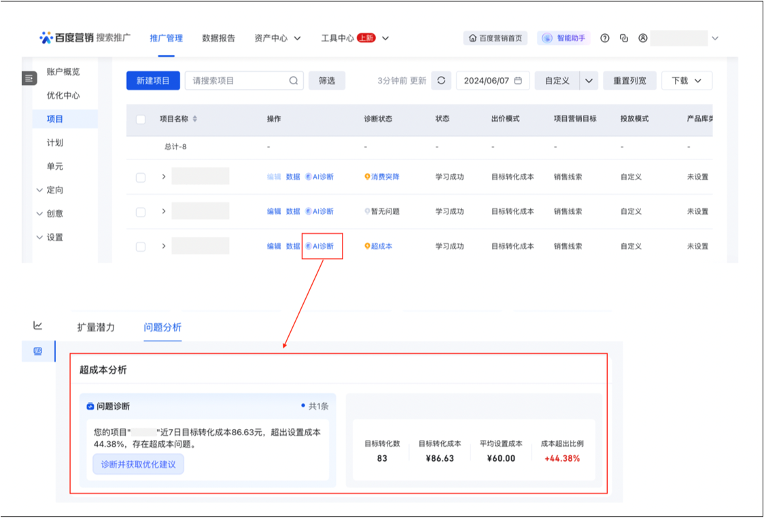764x518 pixels.
Task: Click the refresh icon beside update time
Action: coord(441,80)
